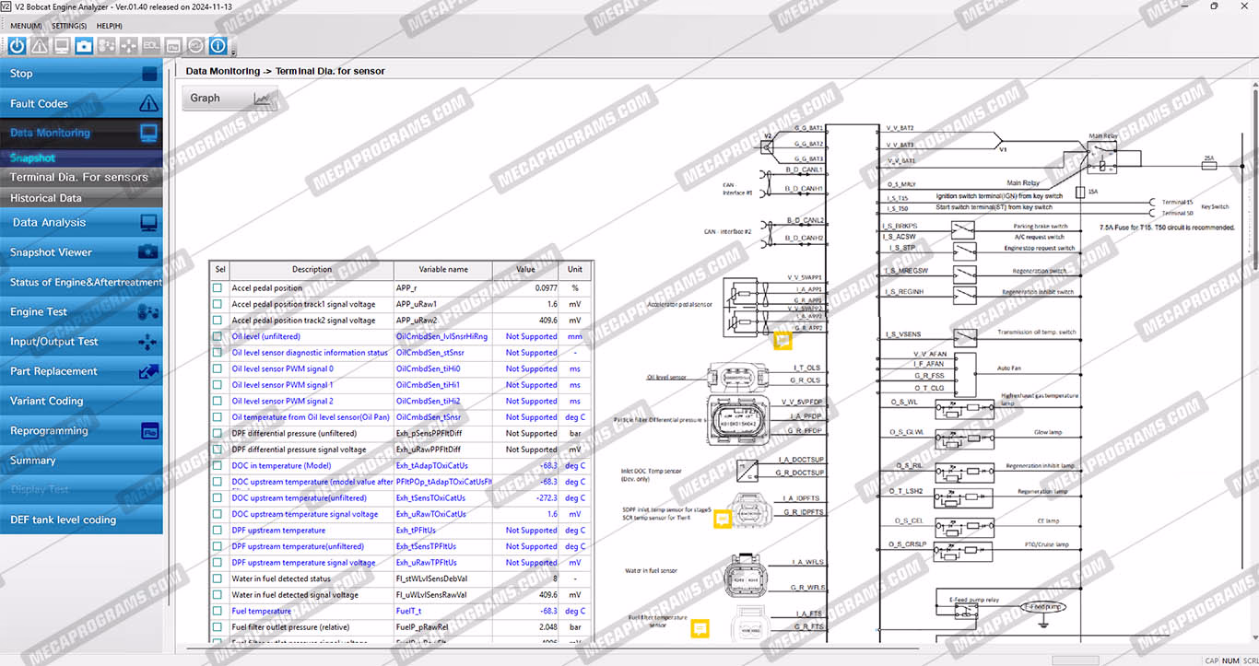This screenshot has height=666, width=1259.
Task: Click the round grey toolbar icon before info
Action: pos(195,45)
